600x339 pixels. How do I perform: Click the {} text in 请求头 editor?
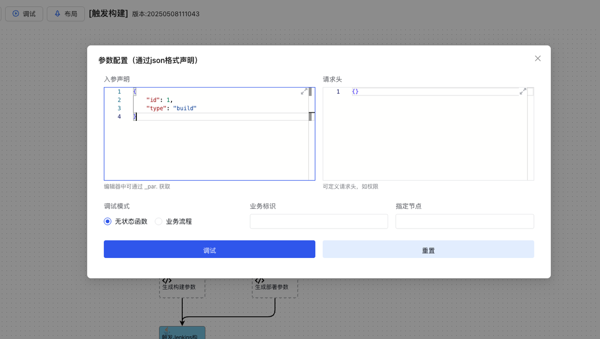(x=355, y=92)
